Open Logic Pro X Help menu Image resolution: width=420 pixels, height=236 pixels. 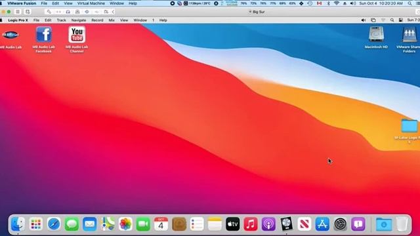point(163,20)
